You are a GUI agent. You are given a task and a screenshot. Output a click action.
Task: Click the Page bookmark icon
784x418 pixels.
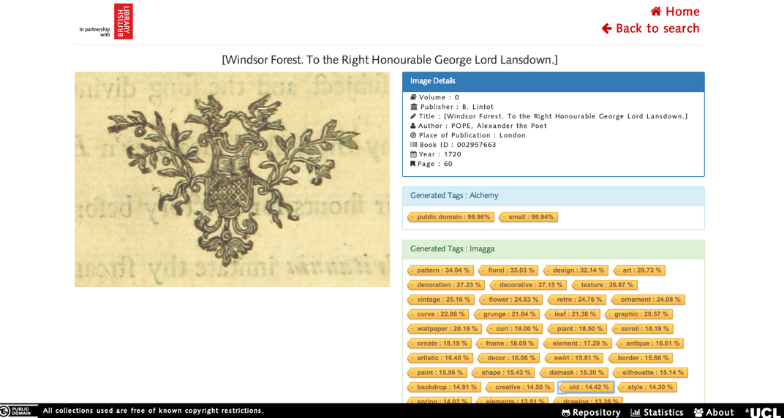click(x=413, y=164)
